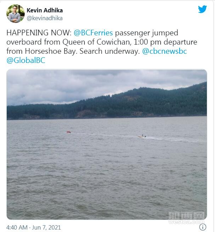The image size is (215, 232).
Task: Open Twitter via the blue bird logo
Action: point(202,9)
